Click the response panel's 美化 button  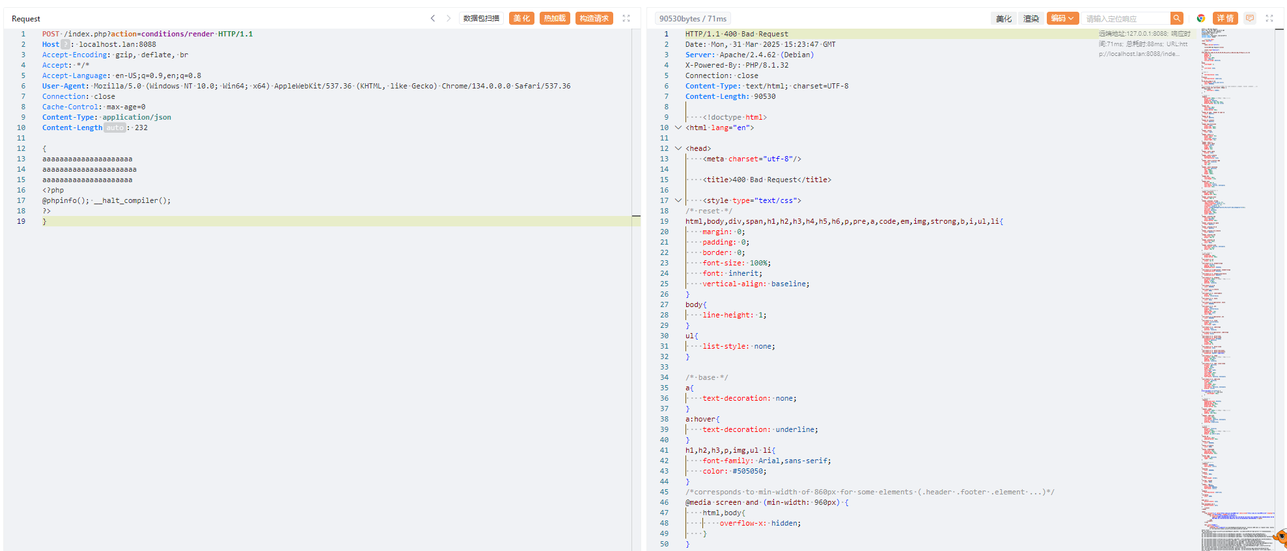click(1004, 18)
